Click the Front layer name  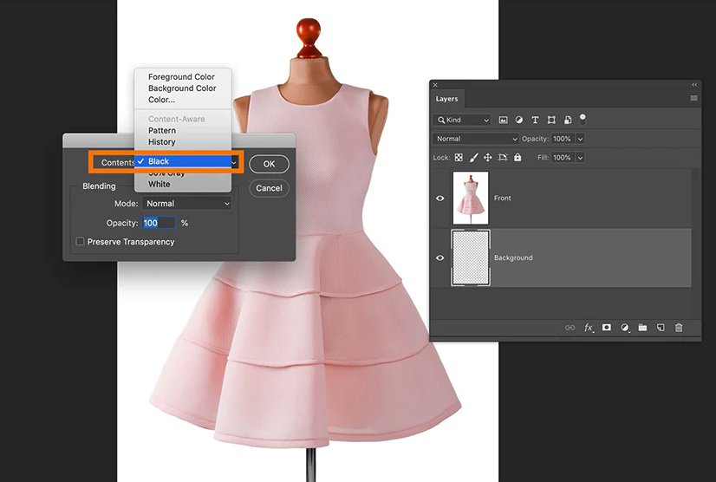pos(502,199)
